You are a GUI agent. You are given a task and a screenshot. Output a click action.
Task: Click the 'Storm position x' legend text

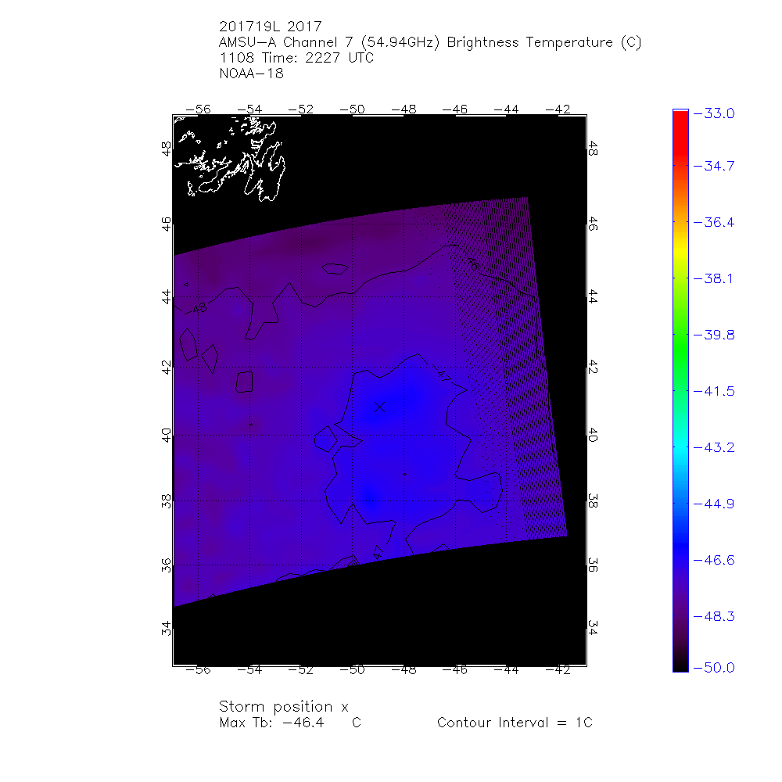click(x=284, y=707)
